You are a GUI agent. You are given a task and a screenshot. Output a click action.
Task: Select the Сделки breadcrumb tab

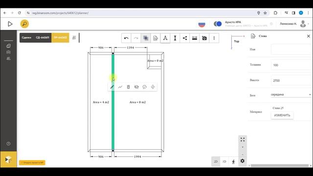coord(26,38)
